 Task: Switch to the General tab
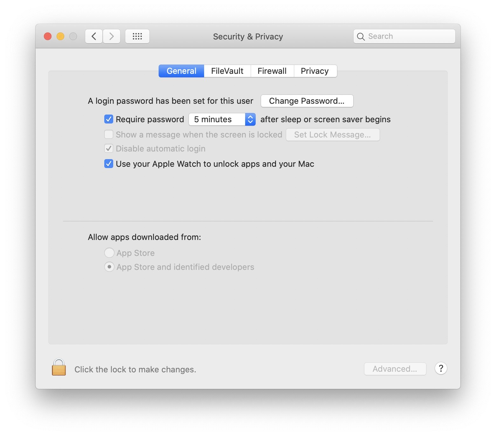182,71
